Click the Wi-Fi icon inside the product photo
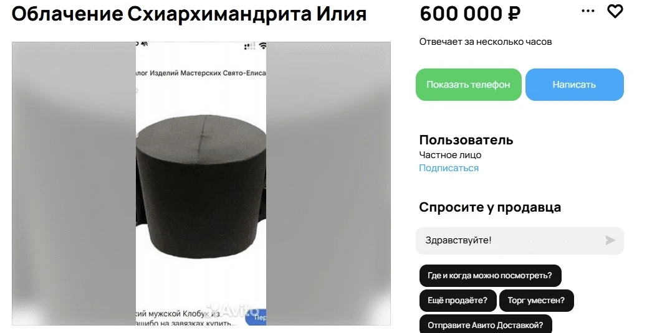 262,45
